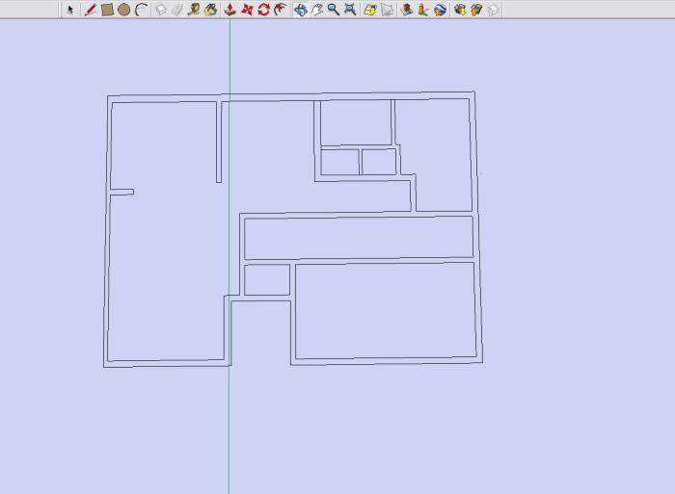675x494 pixels.
Task: Click the Google Earth globe icon
Action: (x=440, y=10)
